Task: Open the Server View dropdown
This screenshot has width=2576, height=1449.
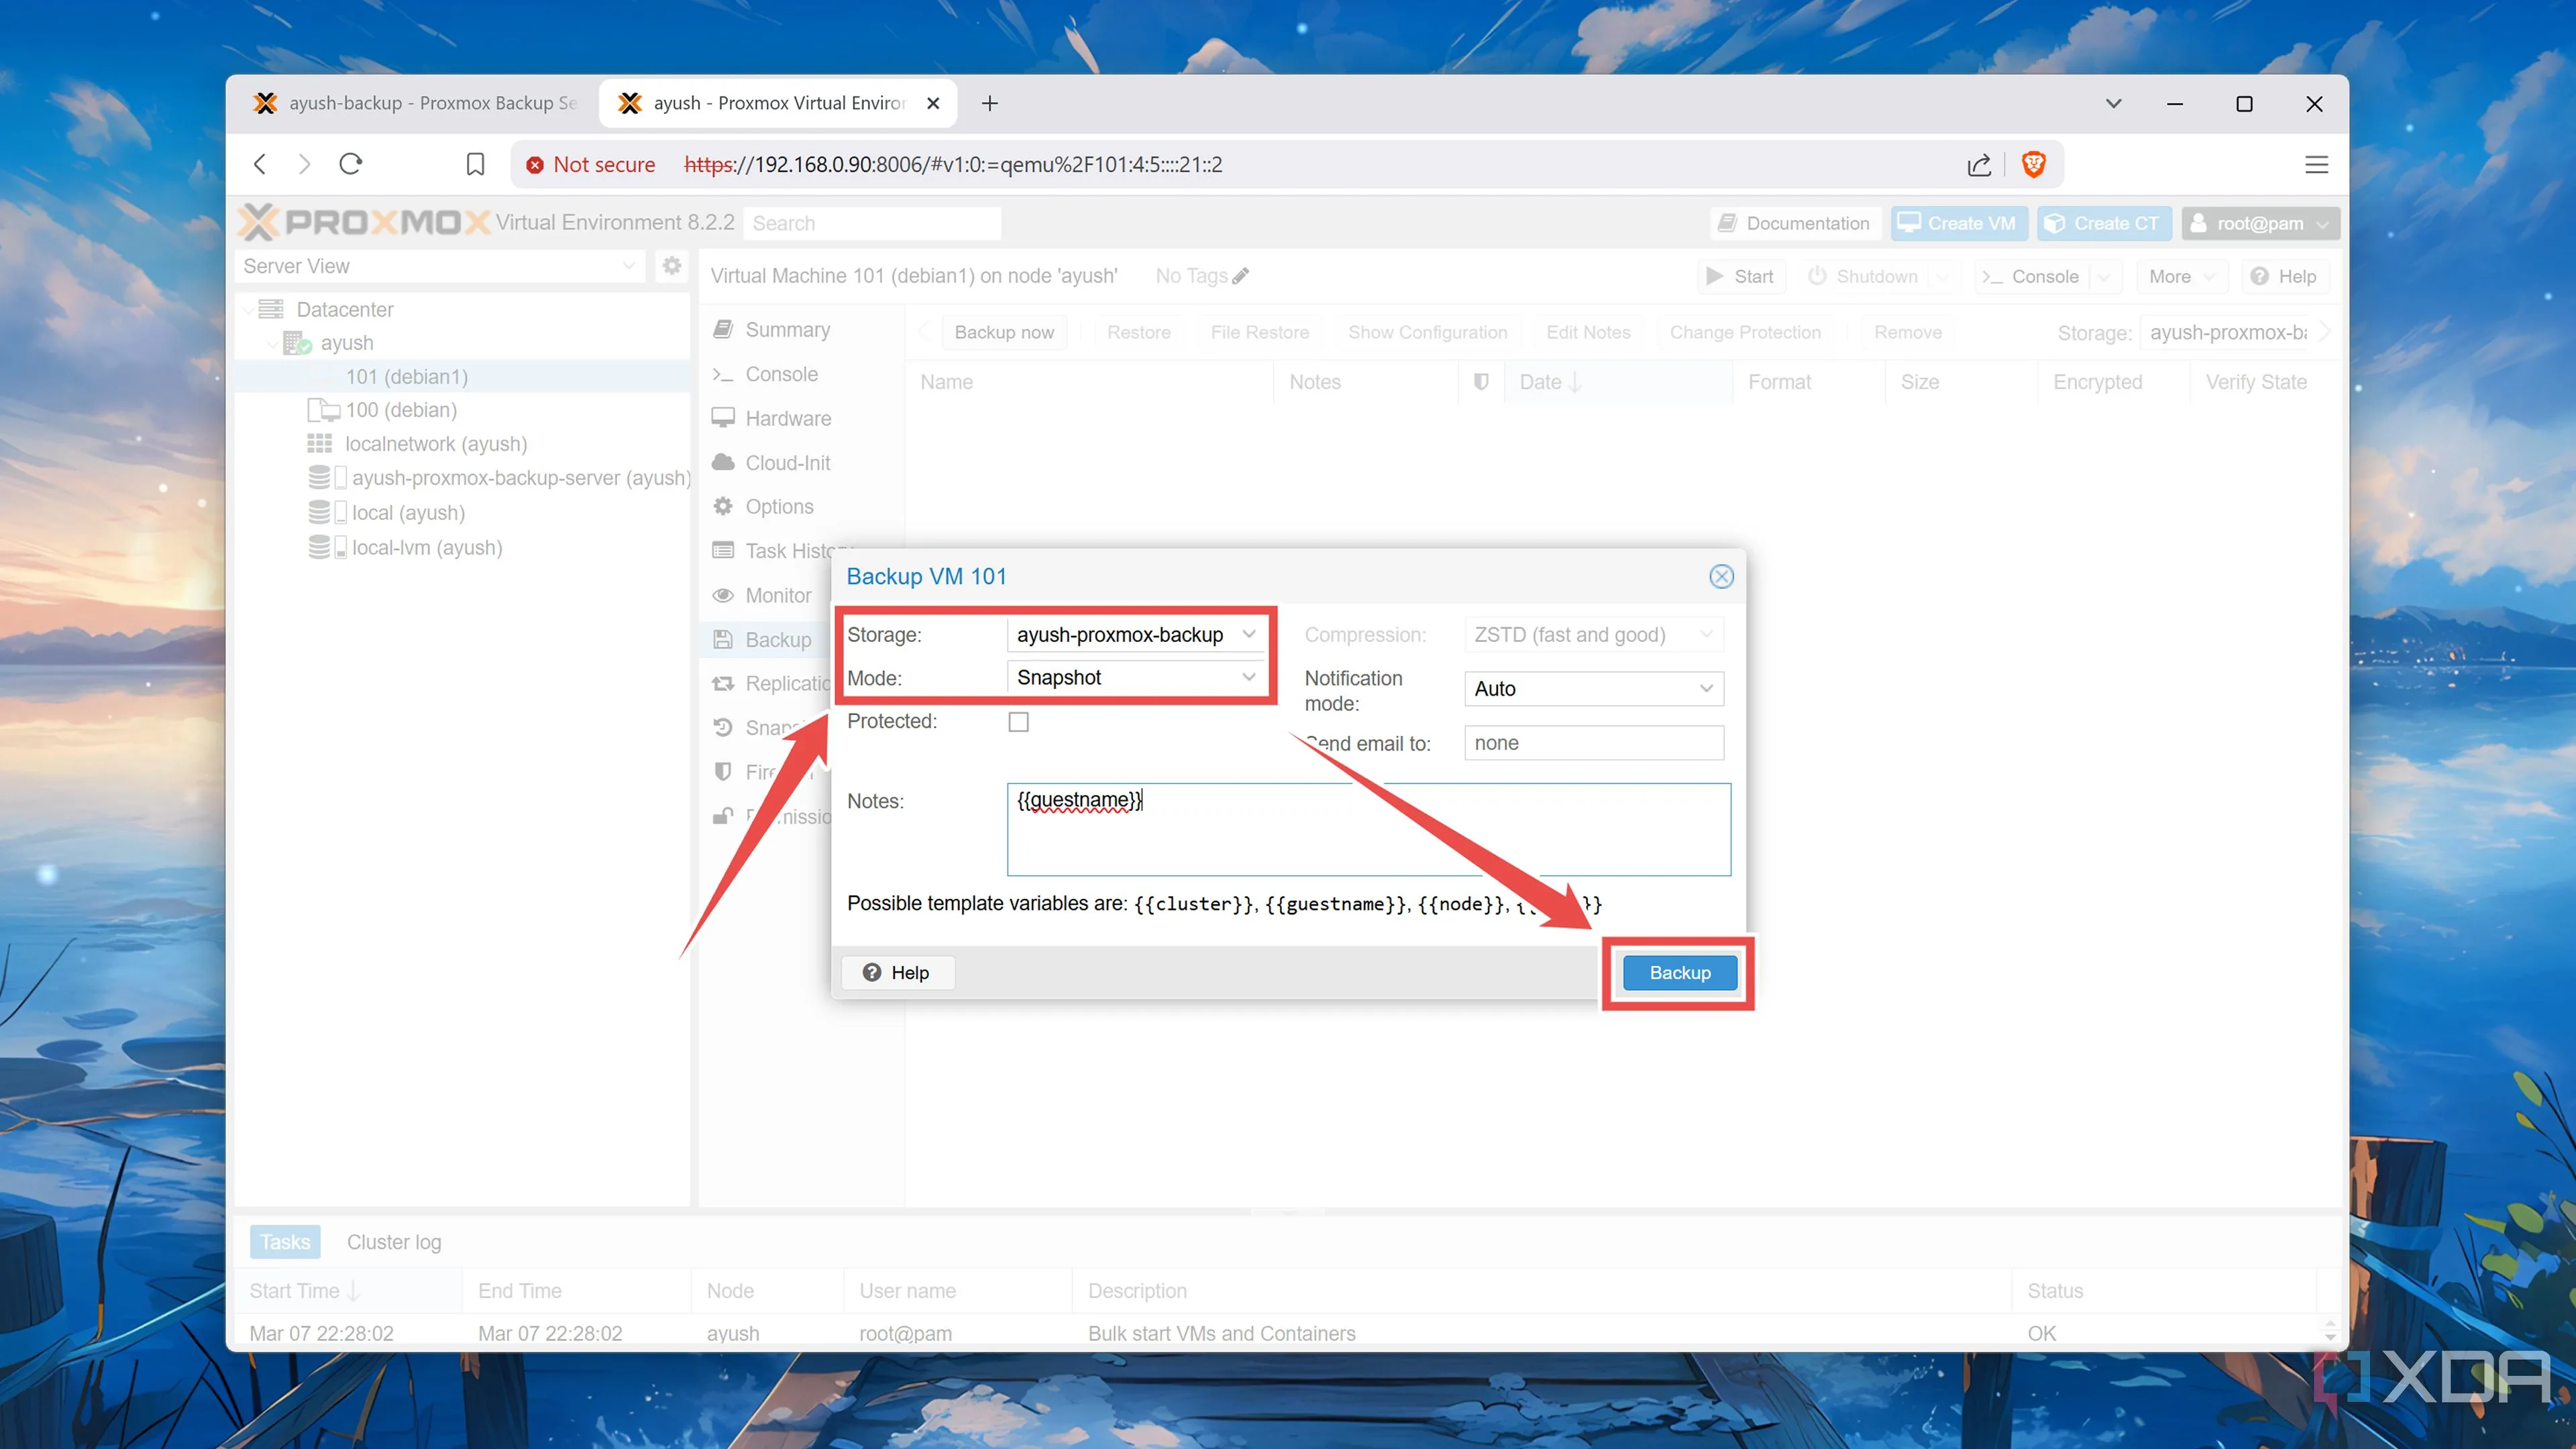Action: tap(439, 266)
